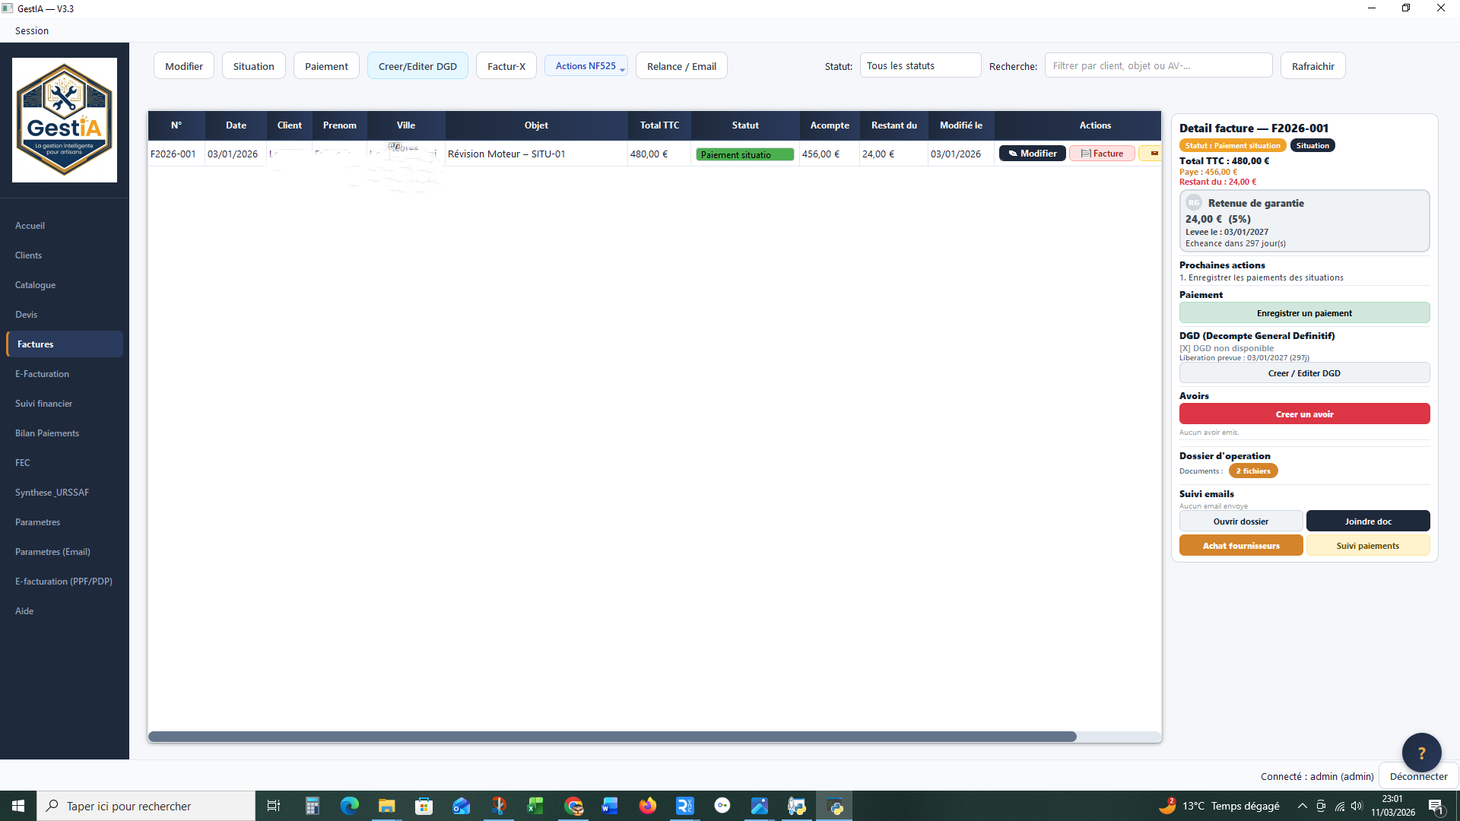Show hidden system tray icons chevron
The height and width of the screenshot is (821, 1460).
[1302, 806]
